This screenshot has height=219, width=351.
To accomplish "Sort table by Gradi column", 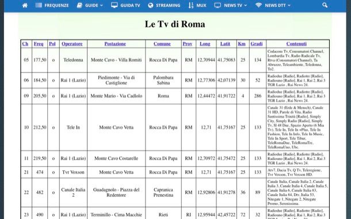I will click(257, 44).
